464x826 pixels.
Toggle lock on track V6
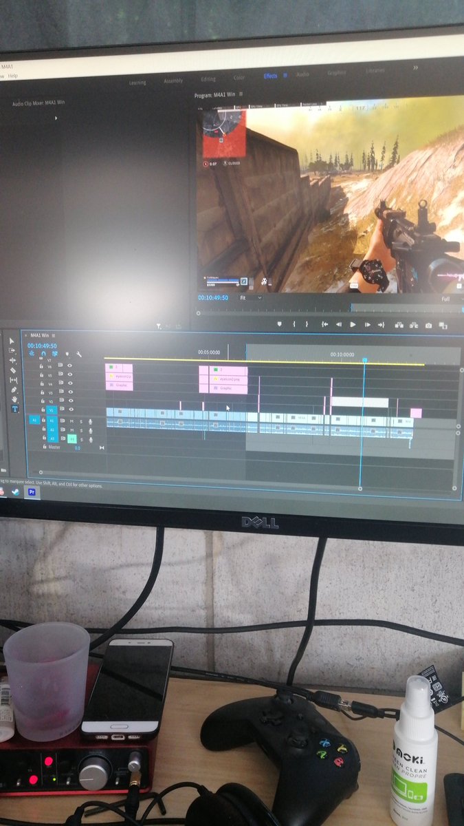pos(41,366)
